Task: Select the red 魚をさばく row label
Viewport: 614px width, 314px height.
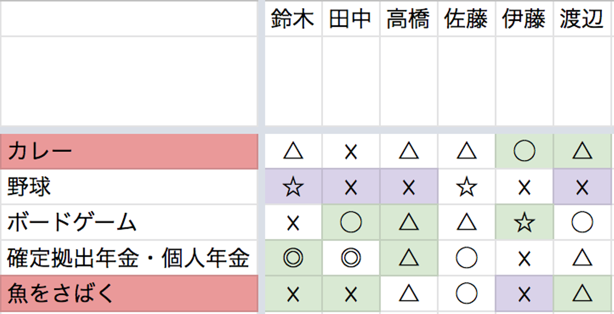Action: click(x=129, y=293)
